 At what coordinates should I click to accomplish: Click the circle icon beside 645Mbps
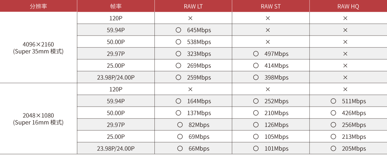[x=178, y=30]
